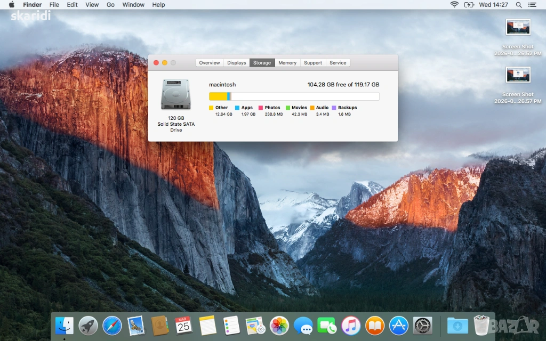This screenshot has height=341, width=546.
Task: Open iTunes from the dock
Action: coord(351,325)
